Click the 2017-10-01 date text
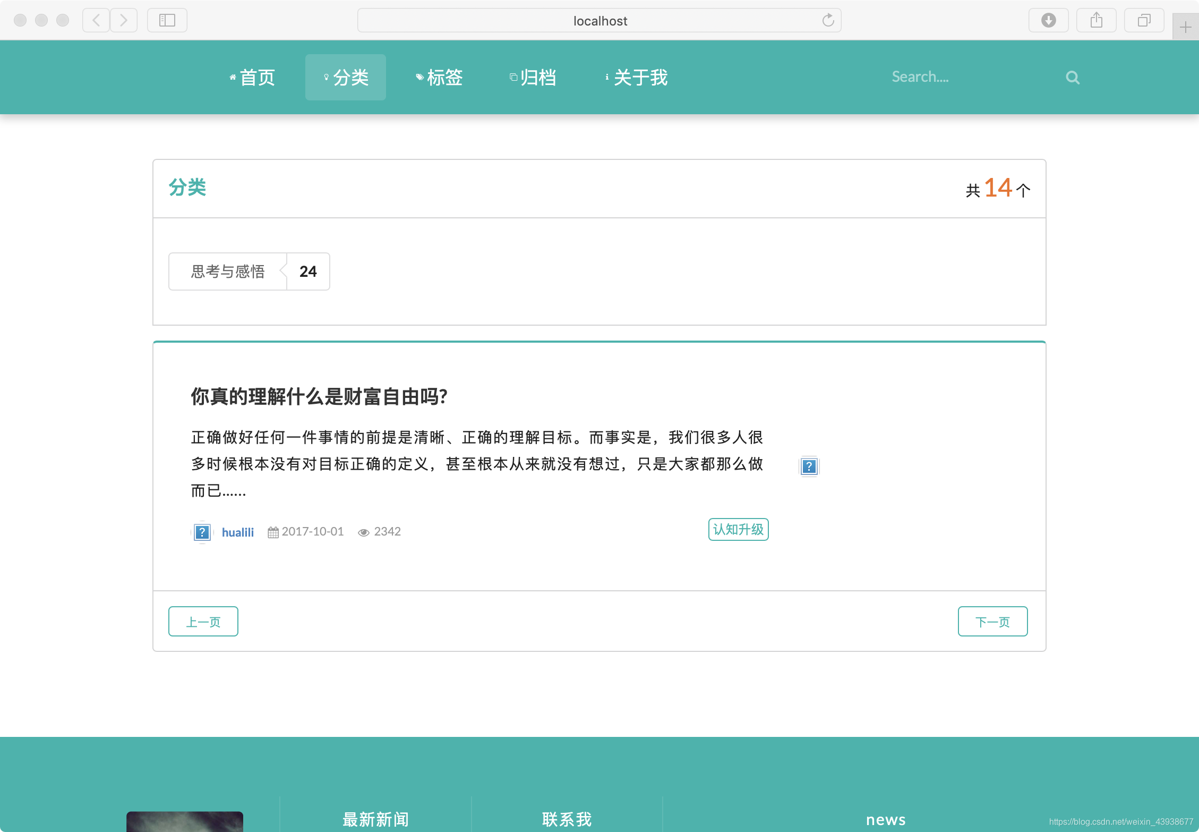 (x=313, y=532)
